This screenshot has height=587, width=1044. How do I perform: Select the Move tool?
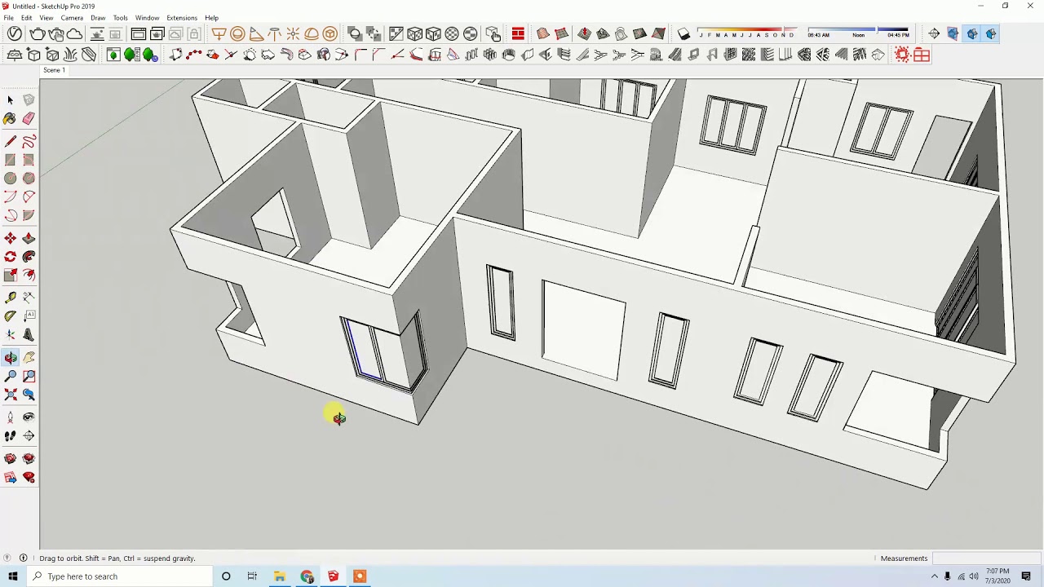point(11,238)
